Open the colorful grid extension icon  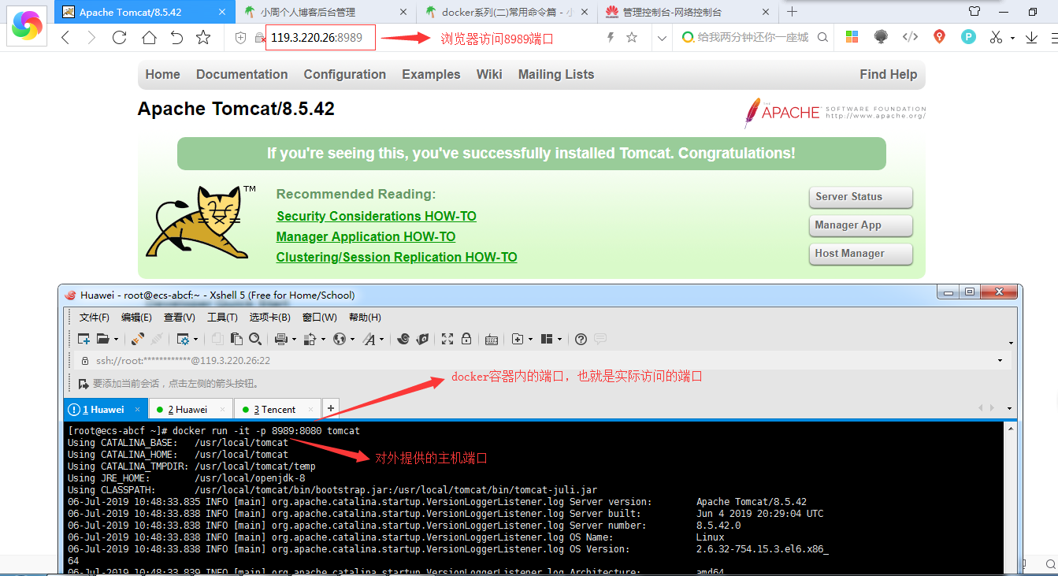[x=852, y=36]
